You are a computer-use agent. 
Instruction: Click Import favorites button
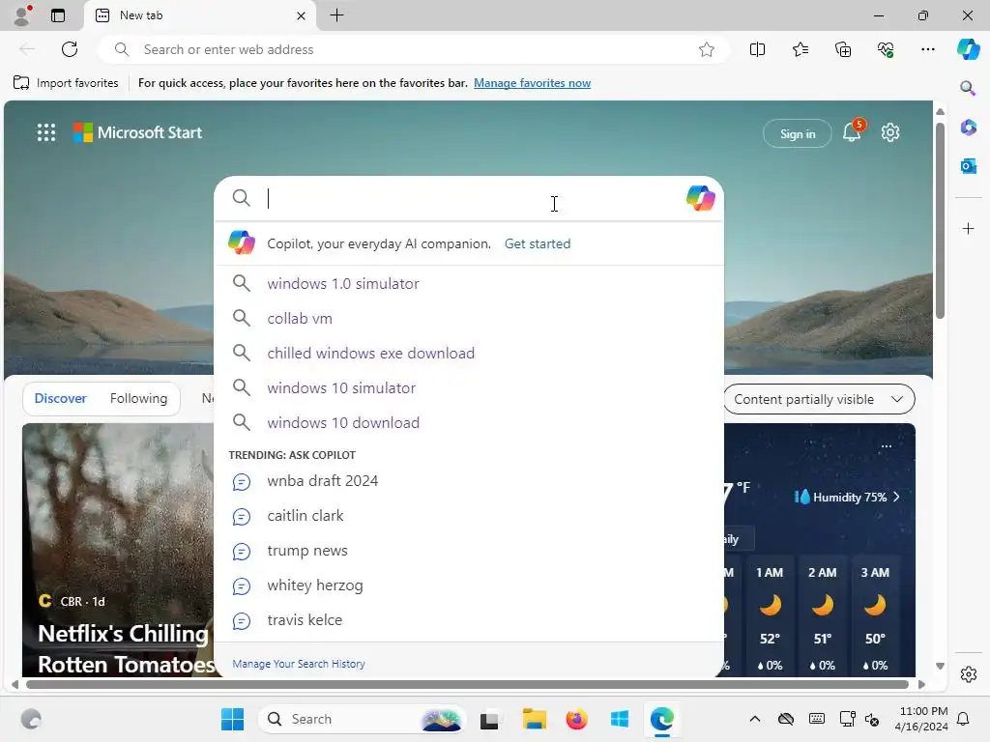66,83
